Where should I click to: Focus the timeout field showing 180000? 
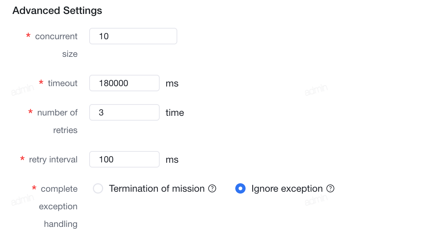coord(124,83)
